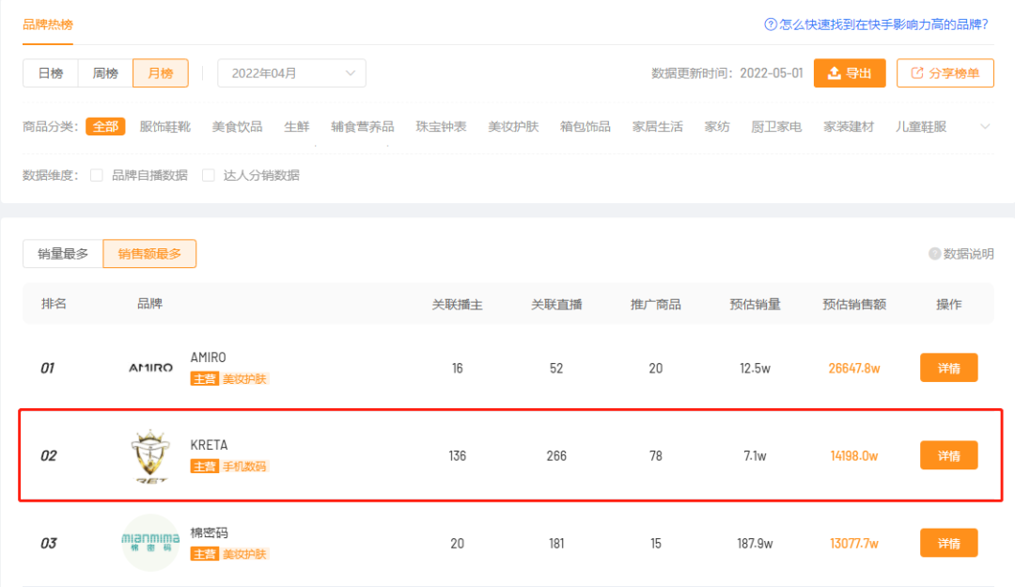Open the 2022年04月 month dropdown
The height and width of the screenshot is (587, 1015).
click(x=291, y=73)
